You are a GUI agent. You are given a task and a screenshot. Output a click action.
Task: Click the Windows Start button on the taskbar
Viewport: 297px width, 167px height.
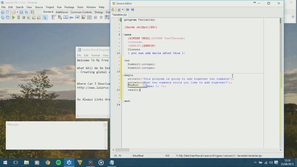5,162
